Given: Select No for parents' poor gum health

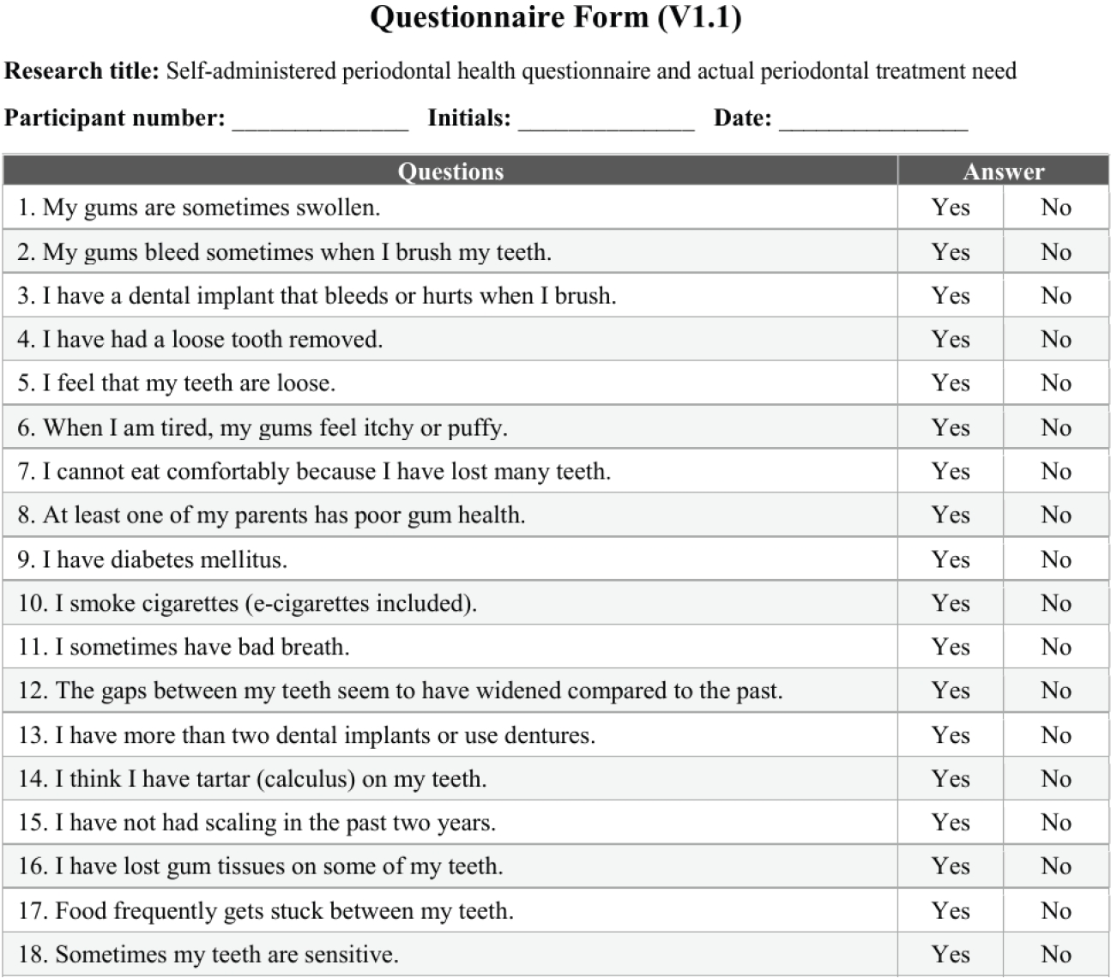Looking at the screenshot, I should [1056, 516].
